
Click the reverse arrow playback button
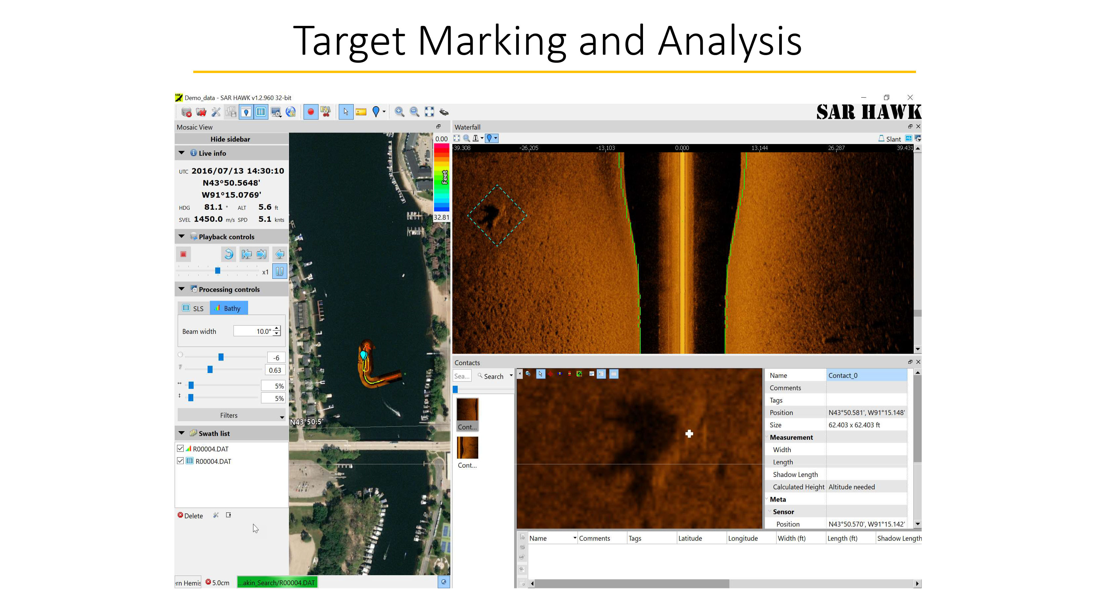tap(280, 254)
